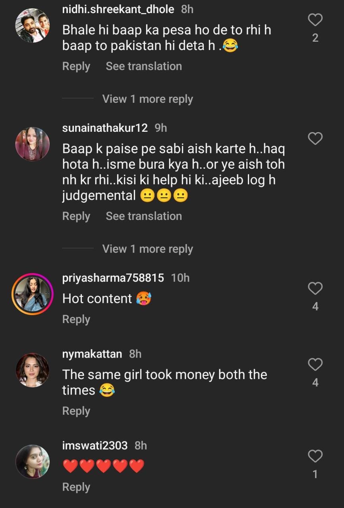Open nymakattan's profile photo

coord(32,370)
